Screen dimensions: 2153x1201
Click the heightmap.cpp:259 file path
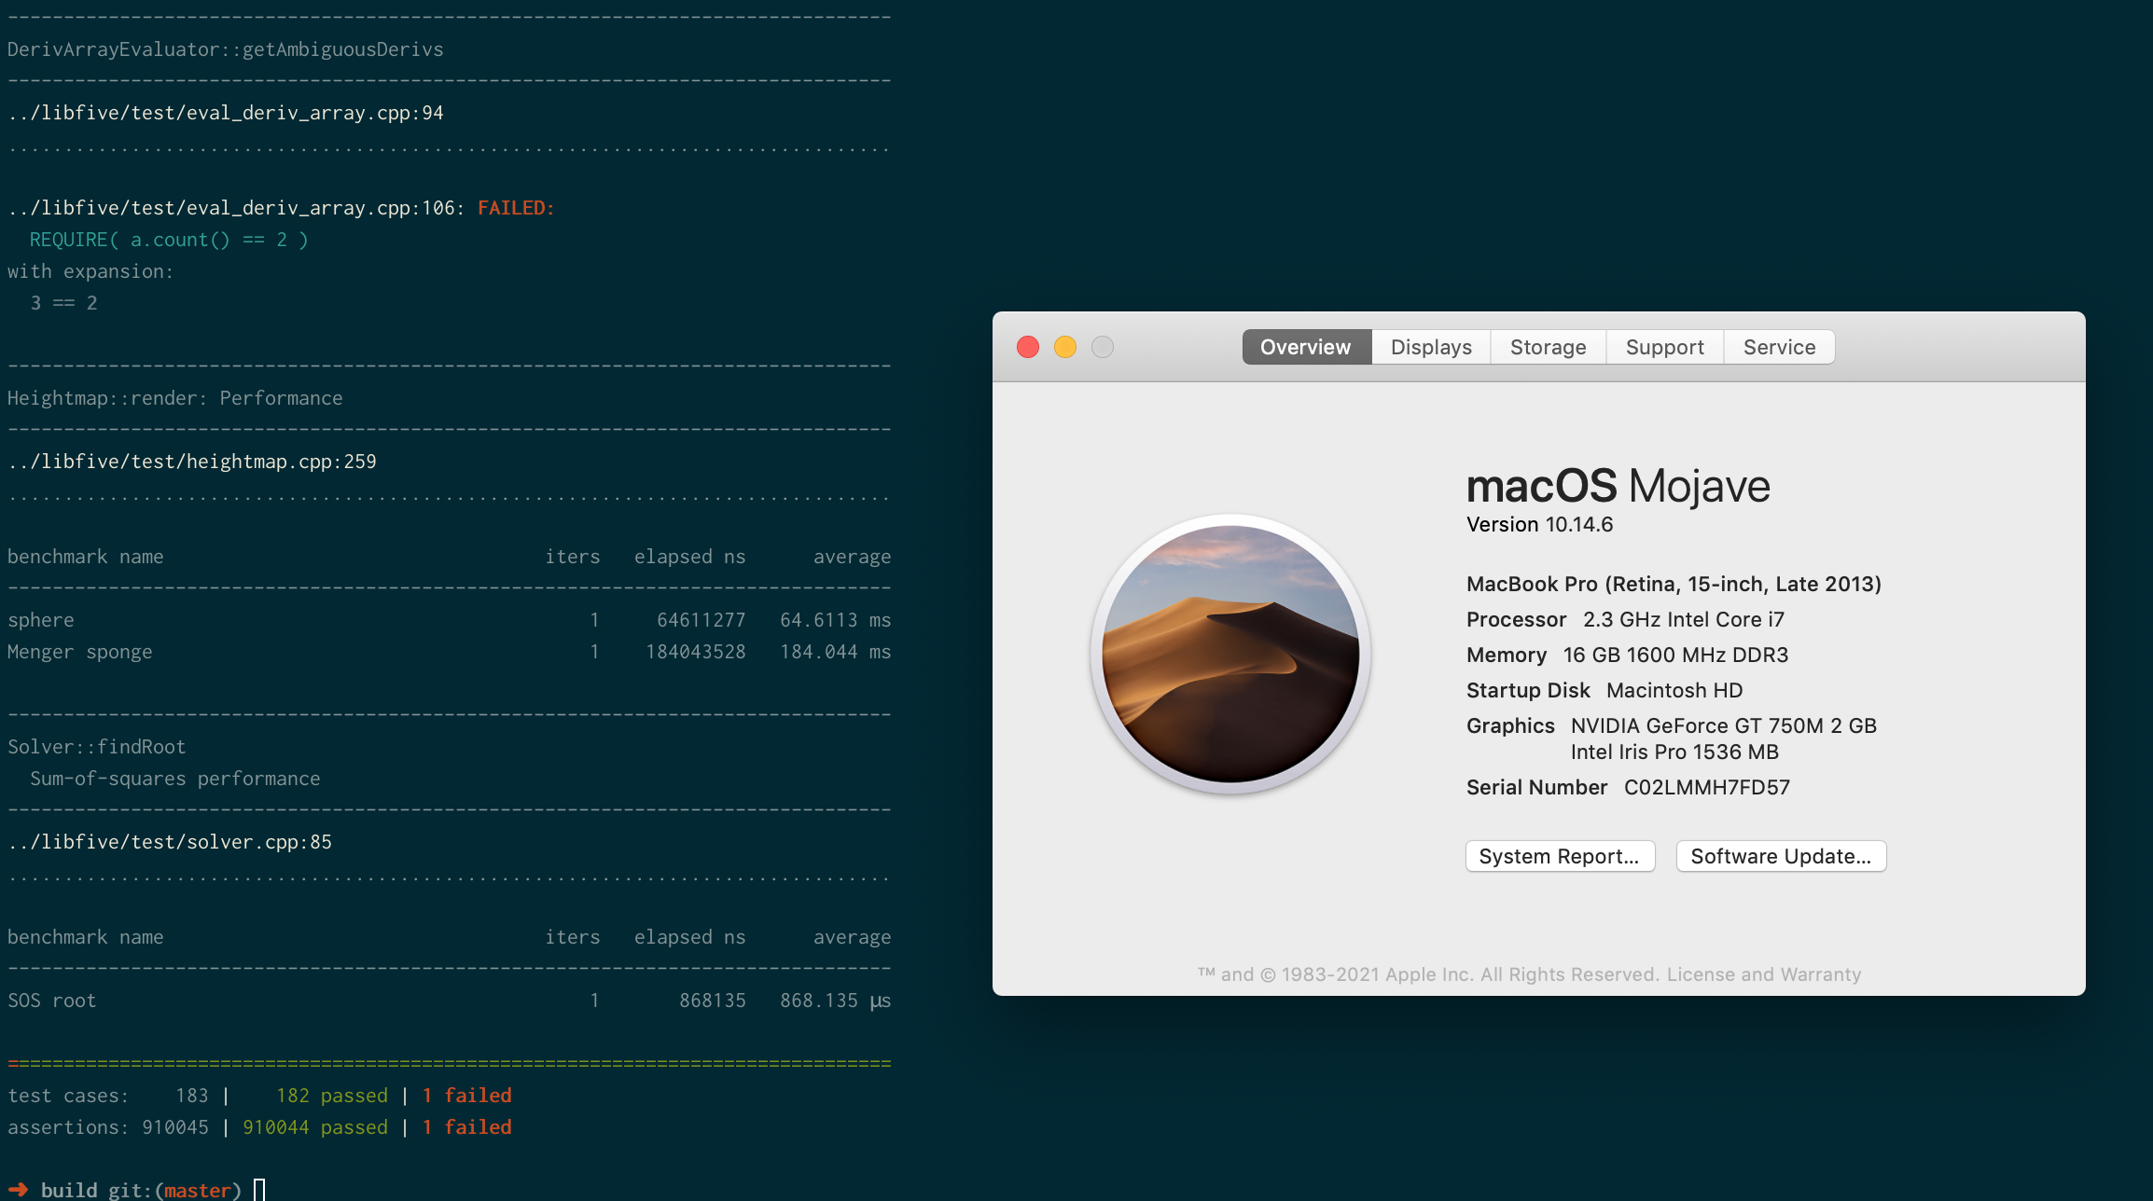(192, 461)
